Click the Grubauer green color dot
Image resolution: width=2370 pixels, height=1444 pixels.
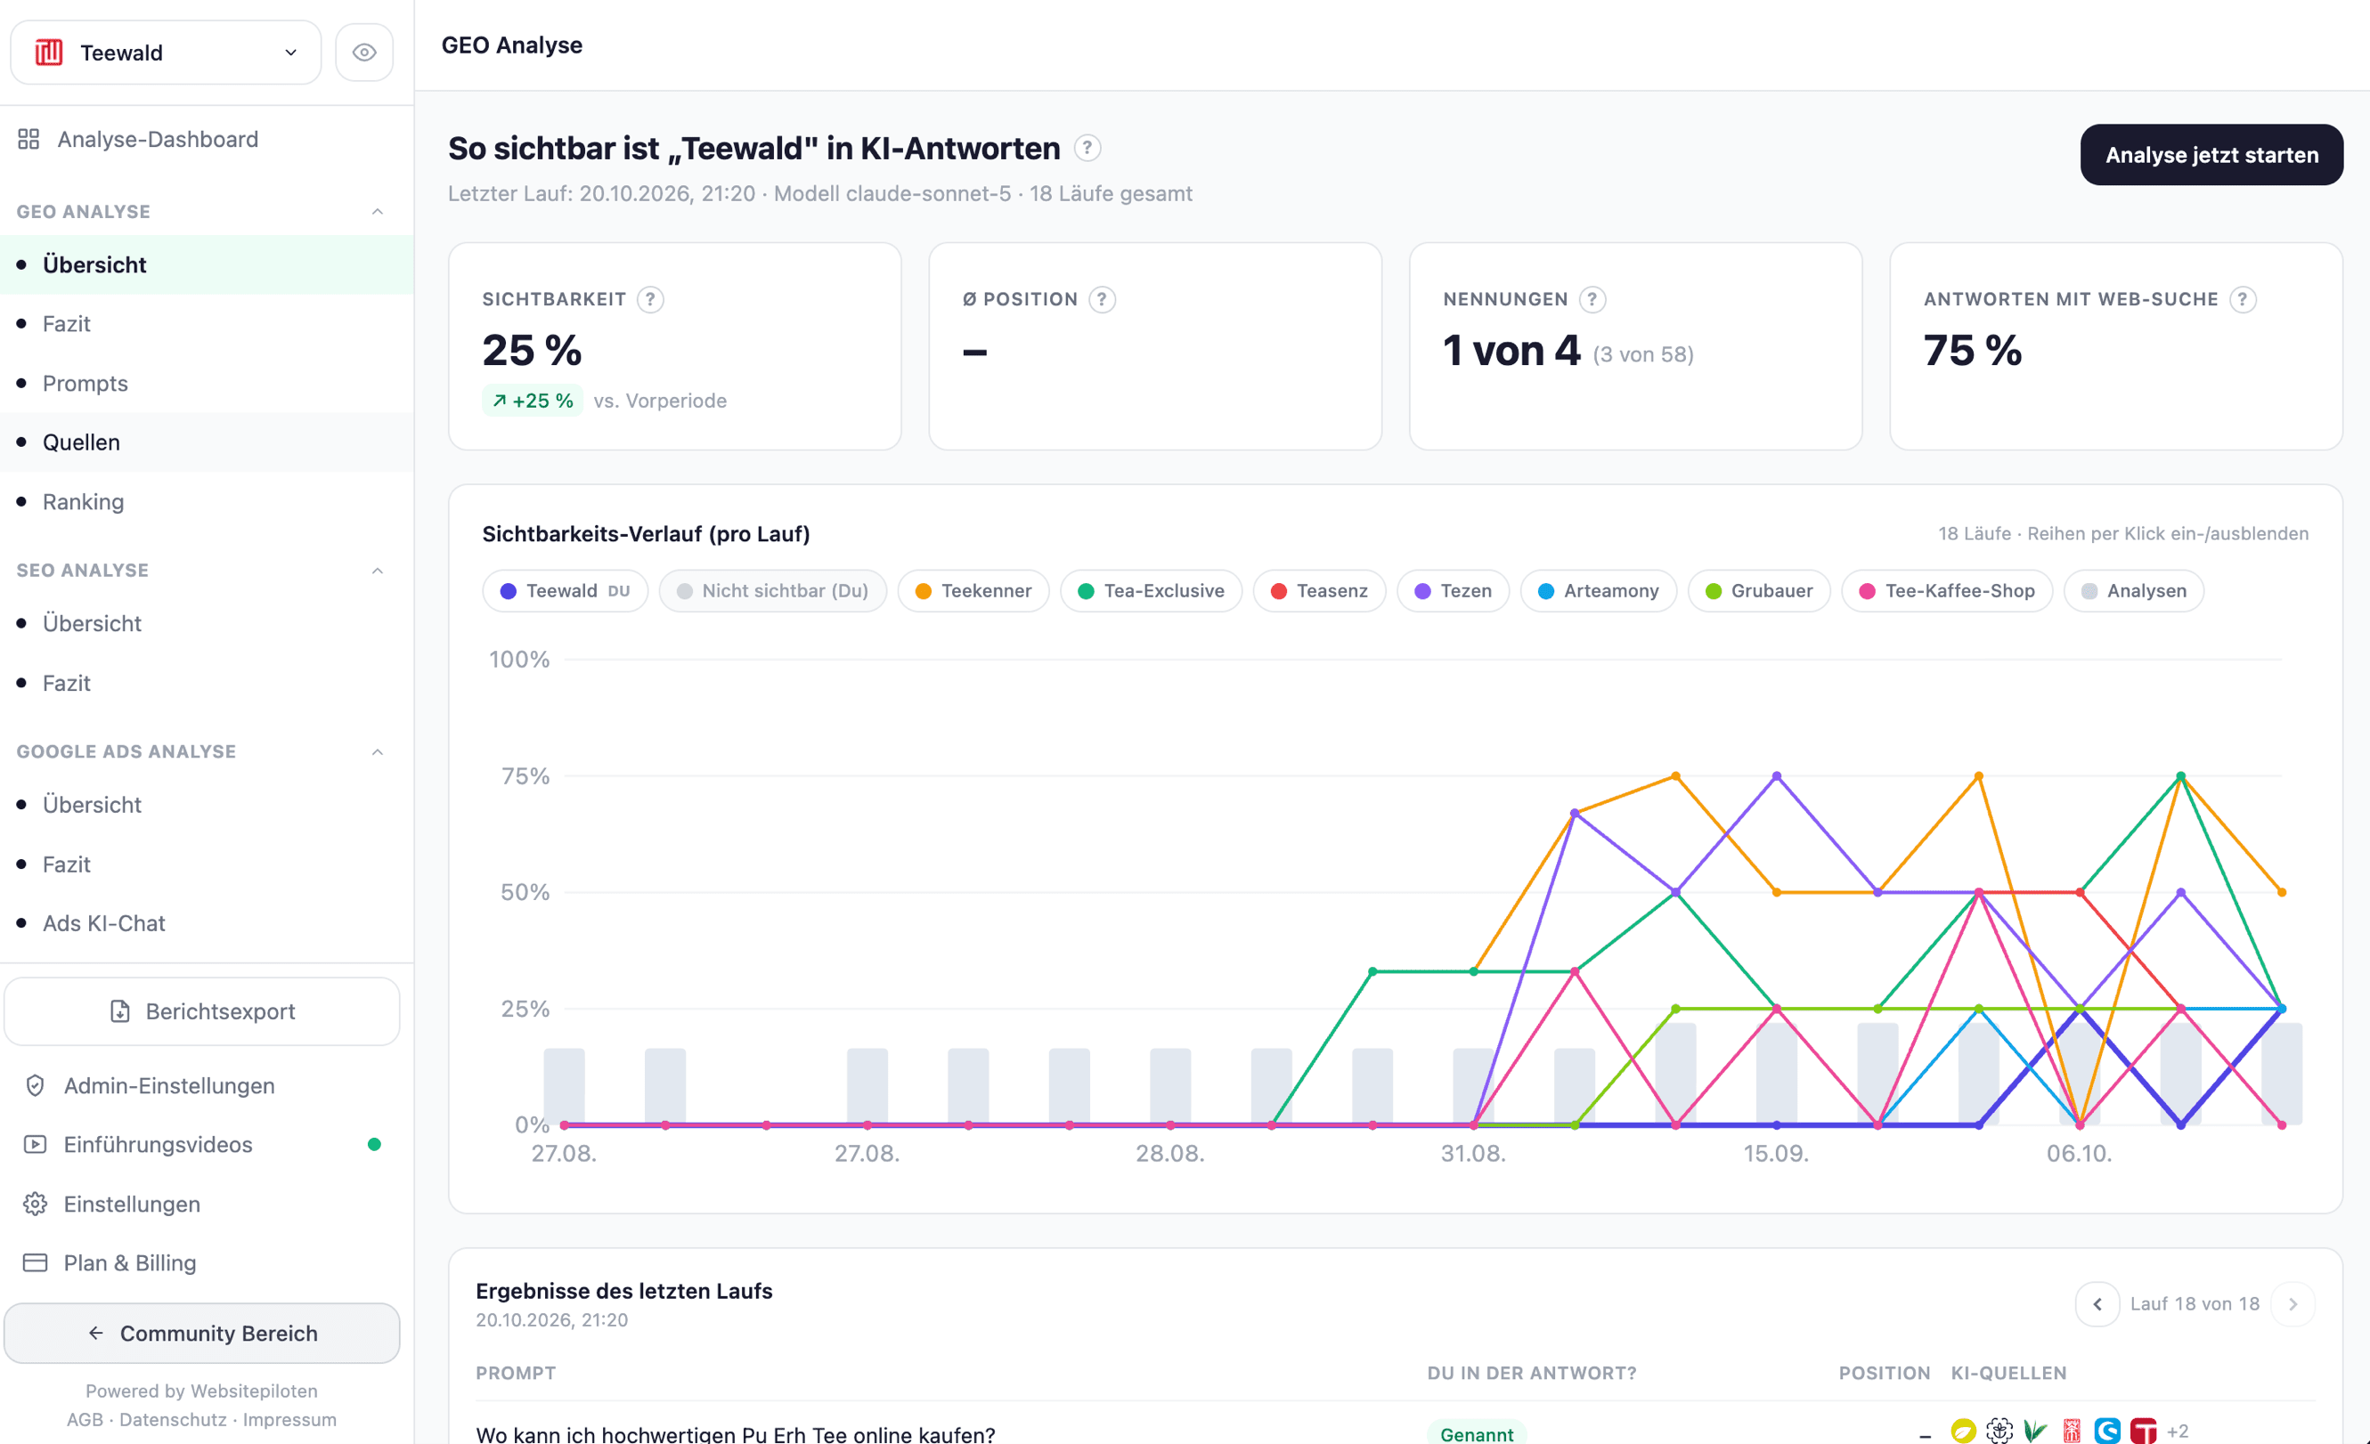(x=1713, y=591)
